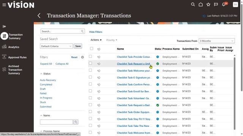The height and width of the screenshot is (136, 243).
Task: Click Collapse All filters
Action: pyautogui.click(x=62, y=64)
